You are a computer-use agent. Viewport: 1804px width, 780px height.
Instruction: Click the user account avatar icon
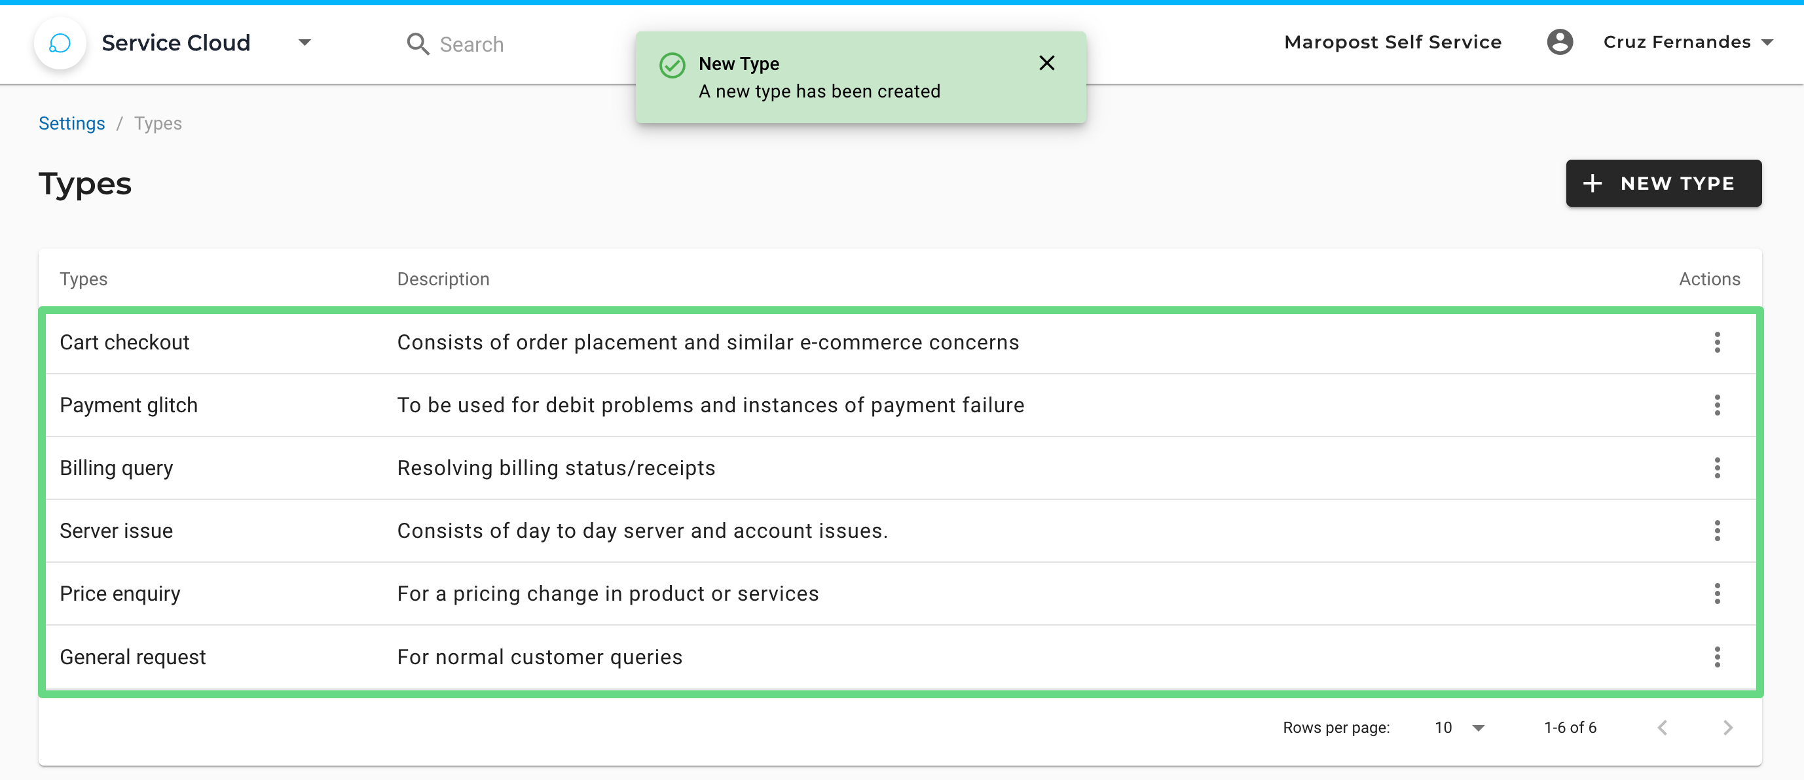1560,42
